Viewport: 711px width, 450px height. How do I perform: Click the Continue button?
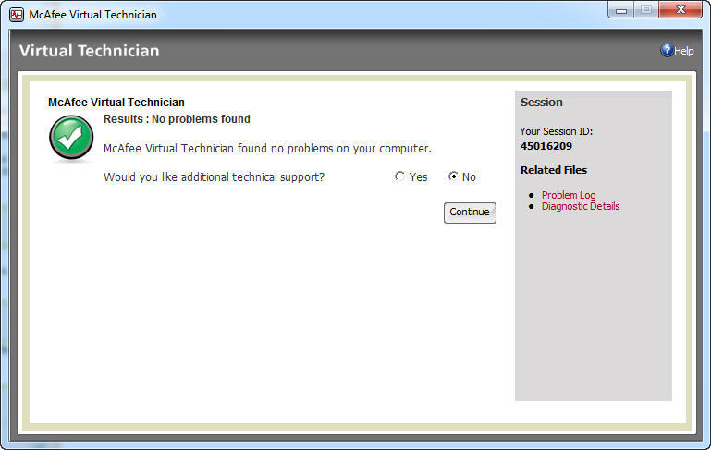click(x=470, y=213)
